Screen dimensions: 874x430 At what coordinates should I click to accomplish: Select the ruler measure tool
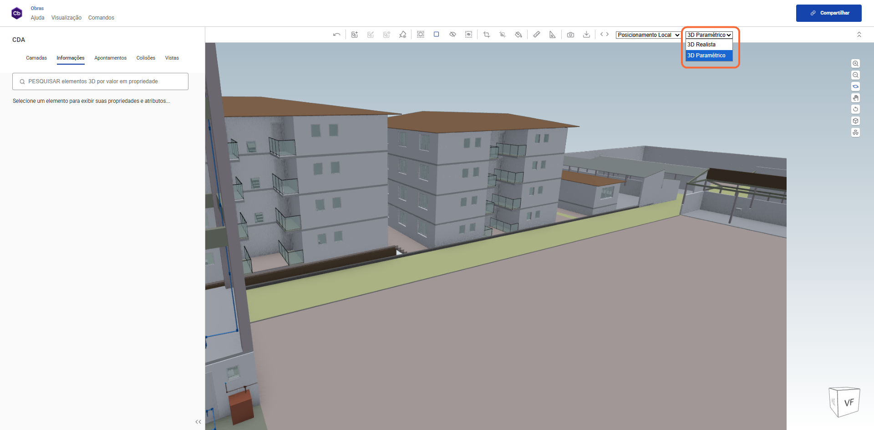[x=537, y=35]
